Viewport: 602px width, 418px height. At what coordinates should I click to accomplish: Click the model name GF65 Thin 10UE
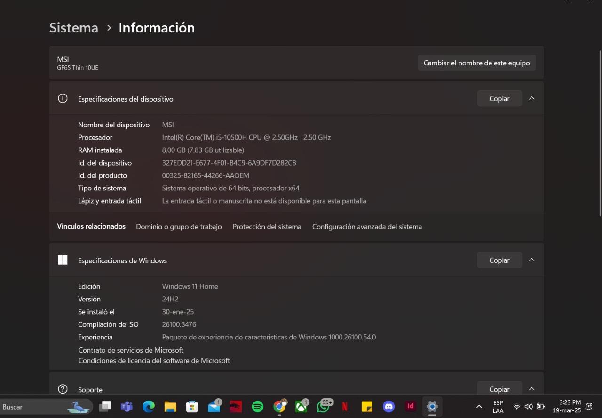point(78,68)
